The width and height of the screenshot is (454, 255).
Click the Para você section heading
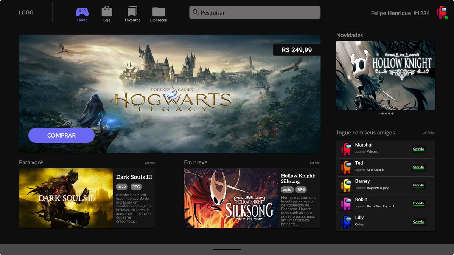[31, 162]
